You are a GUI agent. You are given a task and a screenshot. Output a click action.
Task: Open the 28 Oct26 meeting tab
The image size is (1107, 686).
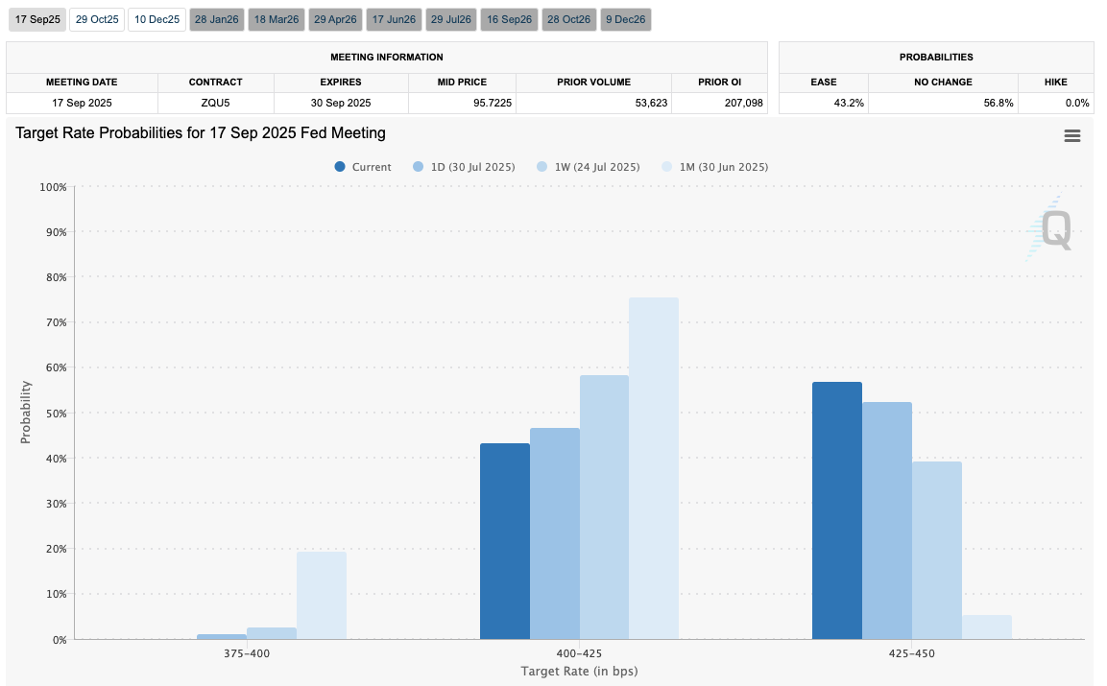click(x=567, y=19)
